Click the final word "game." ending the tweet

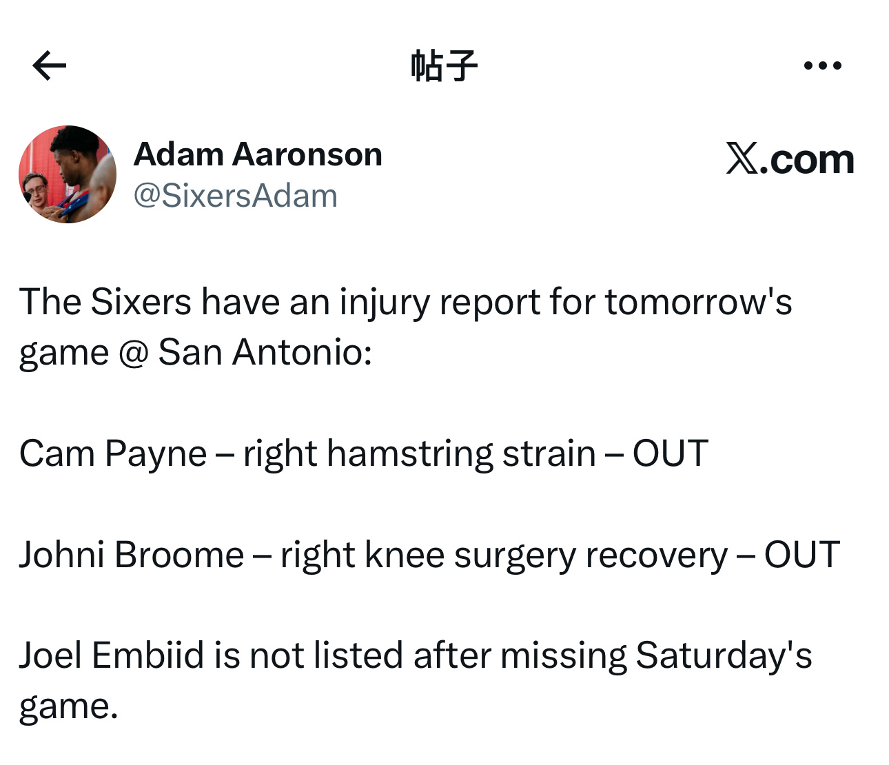click(68, 706)
